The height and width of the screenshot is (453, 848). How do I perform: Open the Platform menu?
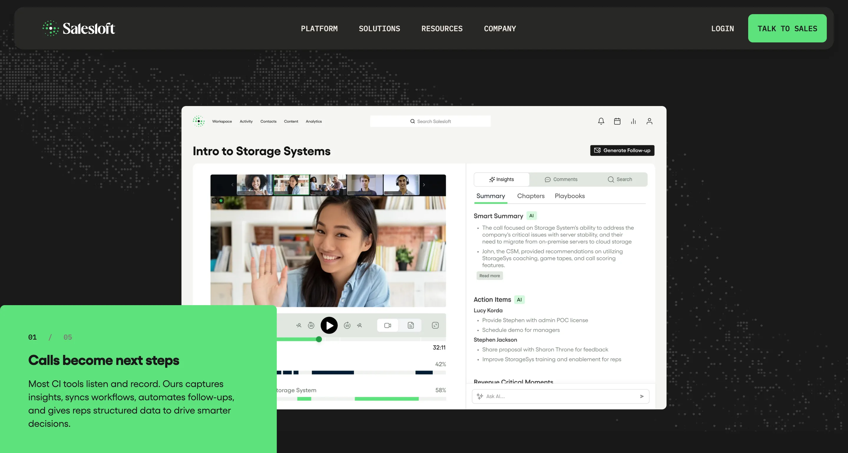[x=319, y=29]
